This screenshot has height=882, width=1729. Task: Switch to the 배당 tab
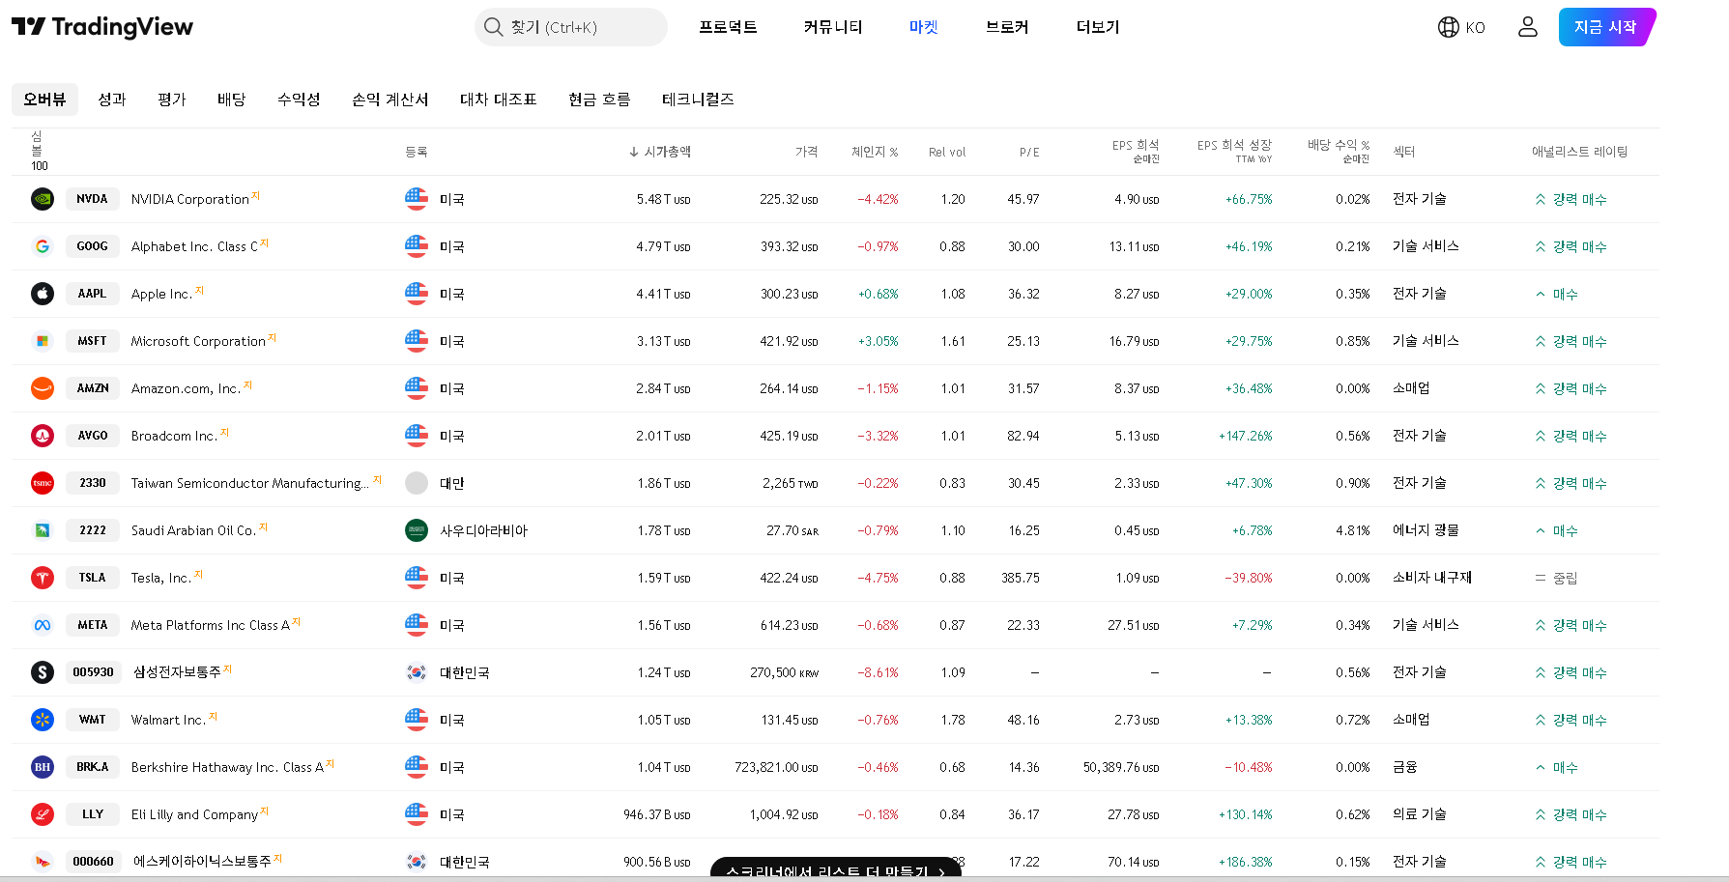click(232, 100)
